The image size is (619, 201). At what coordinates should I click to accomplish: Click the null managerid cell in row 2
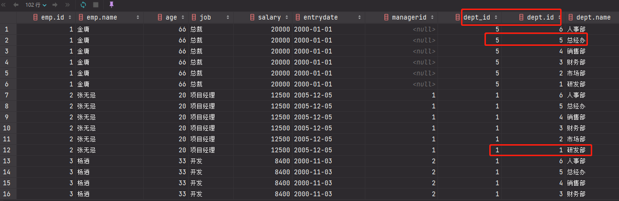click(x=401, y=40)
